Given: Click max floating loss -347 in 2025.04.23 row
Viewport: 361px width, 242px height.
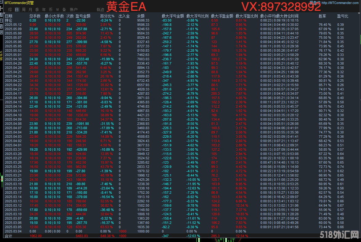Looking at the screenshot, I should click(165, 81).
